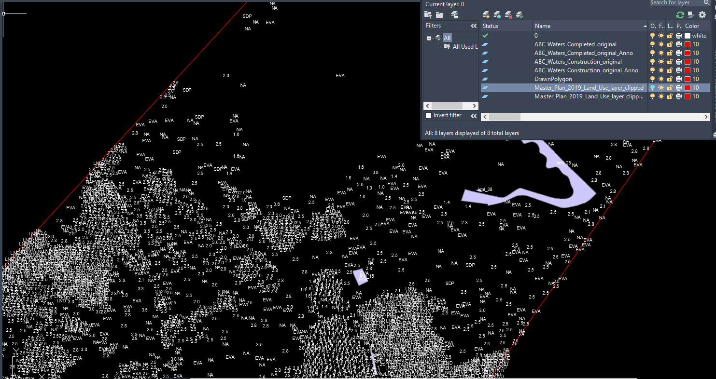Open the New Property Filter icon
Screen dimensions: 716x379
click(428, 15)
